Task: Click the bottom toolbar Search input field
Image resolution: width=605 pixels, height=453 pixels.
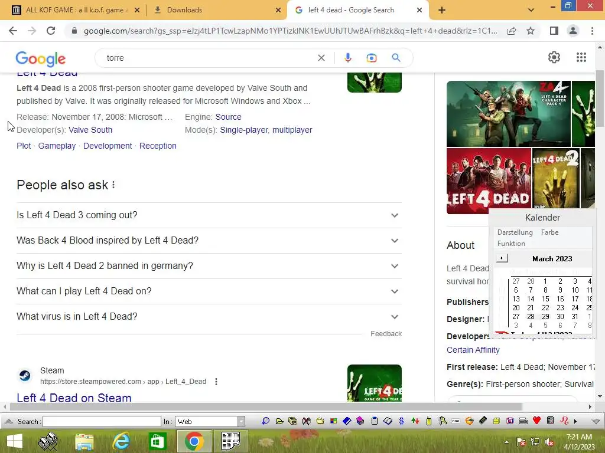Action: coord(102,421)
